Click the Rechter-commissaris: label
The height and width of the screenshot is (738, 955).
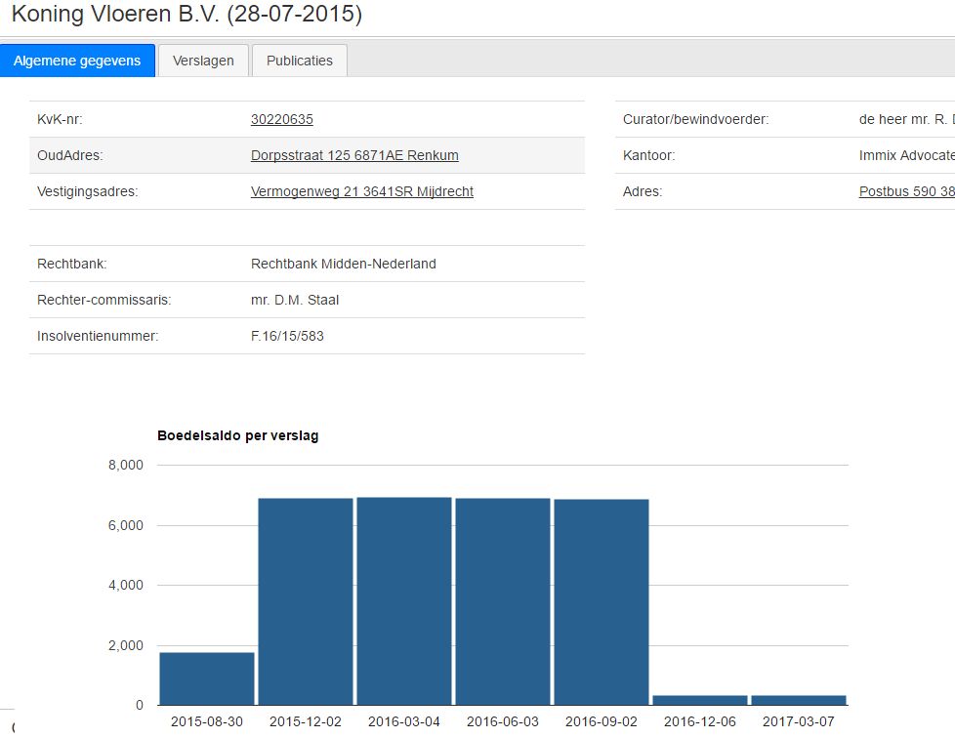pos(104,300)
